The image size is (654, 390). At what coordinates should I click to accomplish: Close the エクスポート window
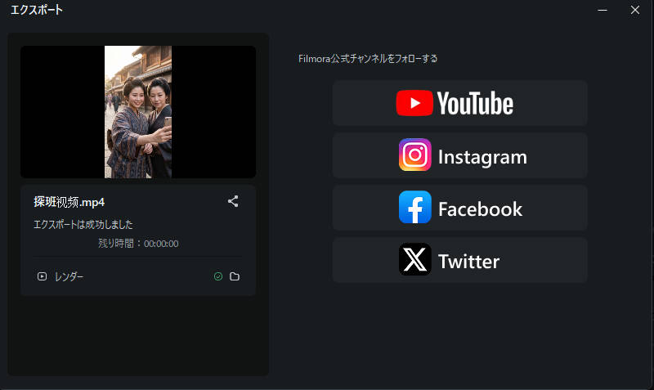(x=635, y=10)
